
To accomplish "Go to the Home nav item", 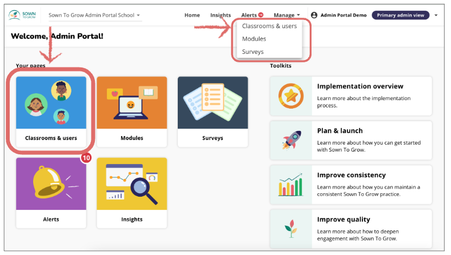I will click(192, 15).
